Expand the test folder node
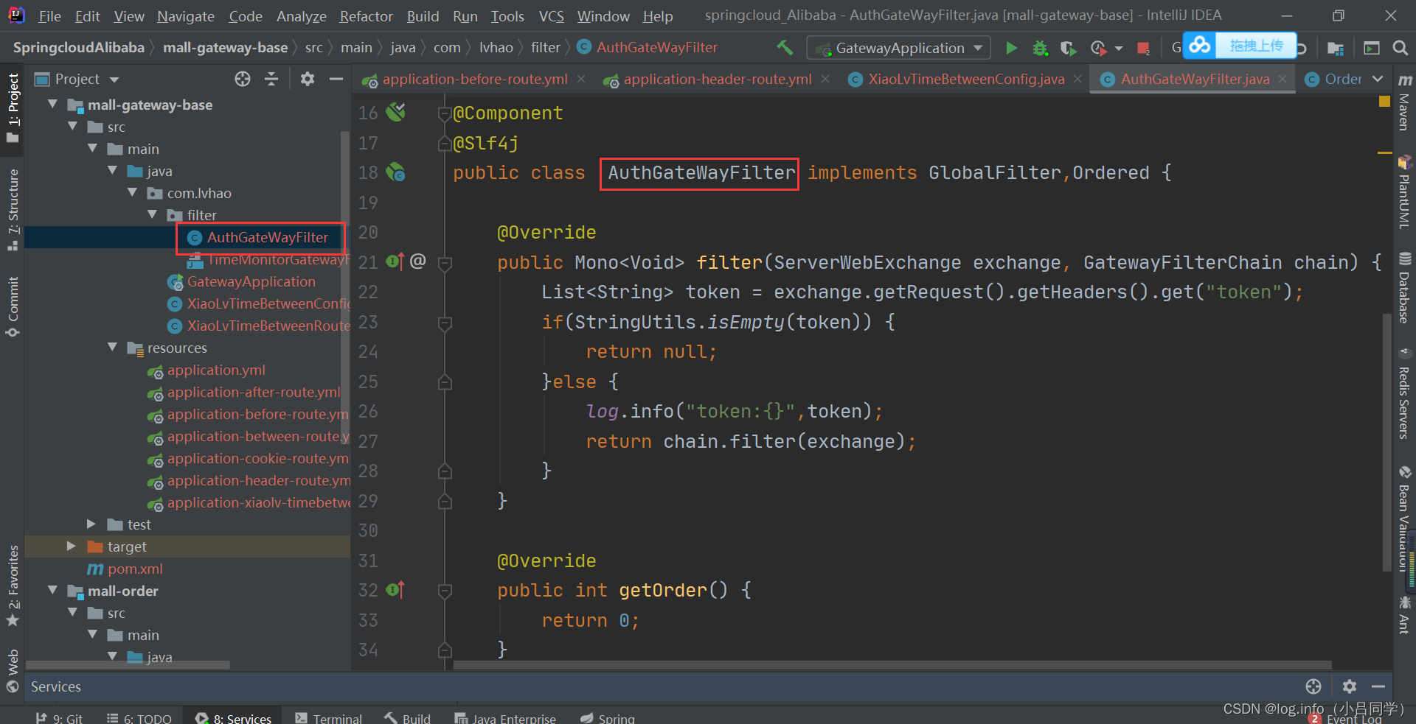The height and width of the screenshot is (724, 1416). pos(91,524)
